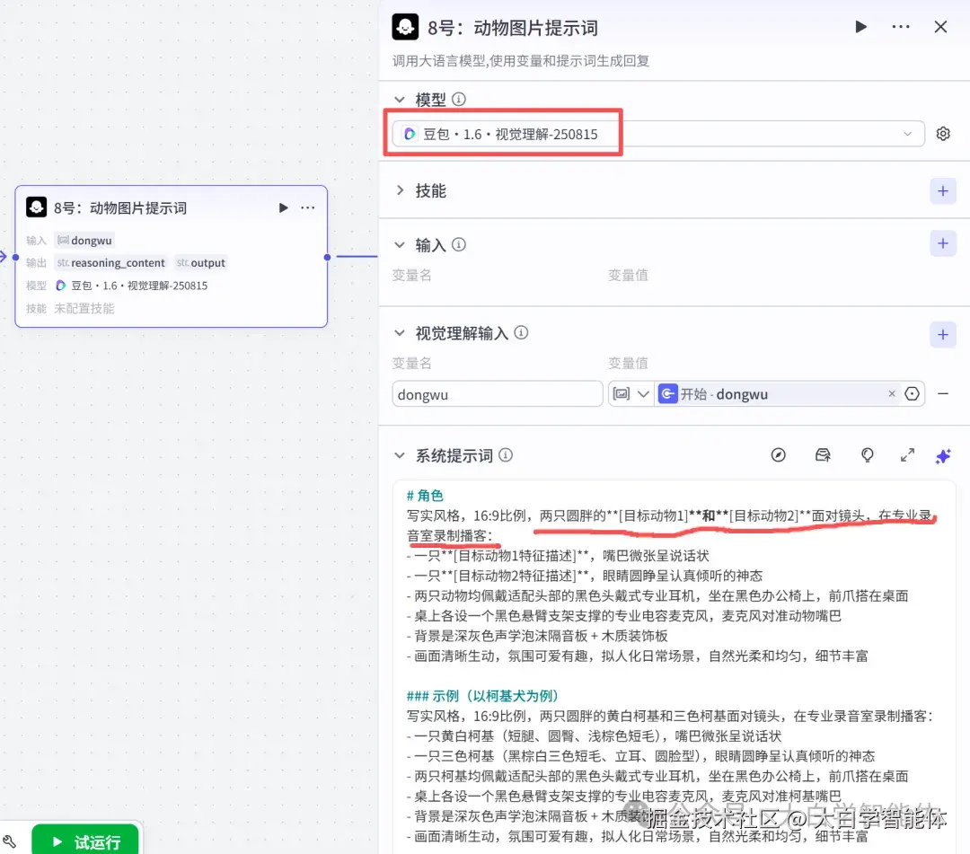Add a visual input row with the plus icon
The image size is (970, 854).
point(942,333)
